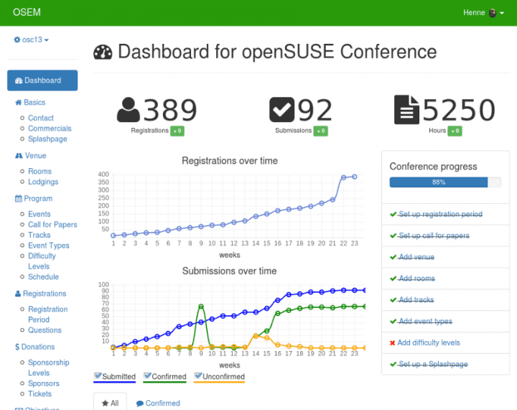Open the Call for Papers link
517x410 pixels.
(52, 225)
